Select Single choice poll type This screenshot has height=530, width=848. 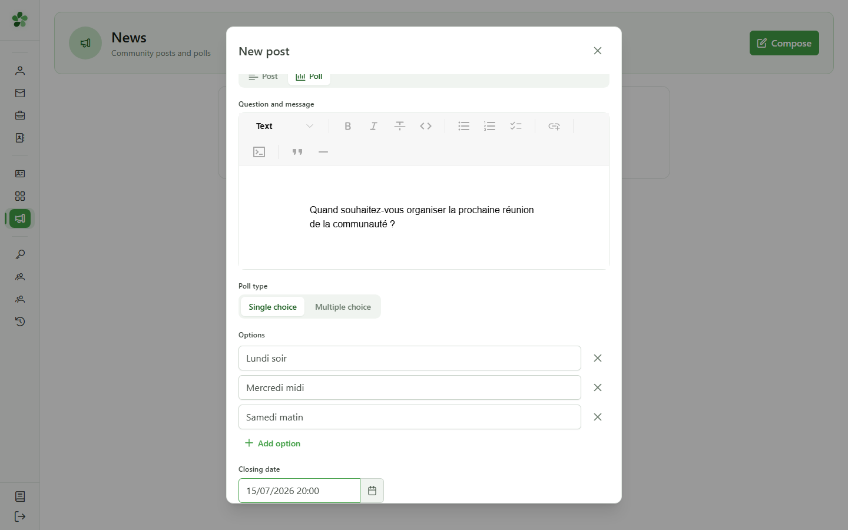click(273, 307)
